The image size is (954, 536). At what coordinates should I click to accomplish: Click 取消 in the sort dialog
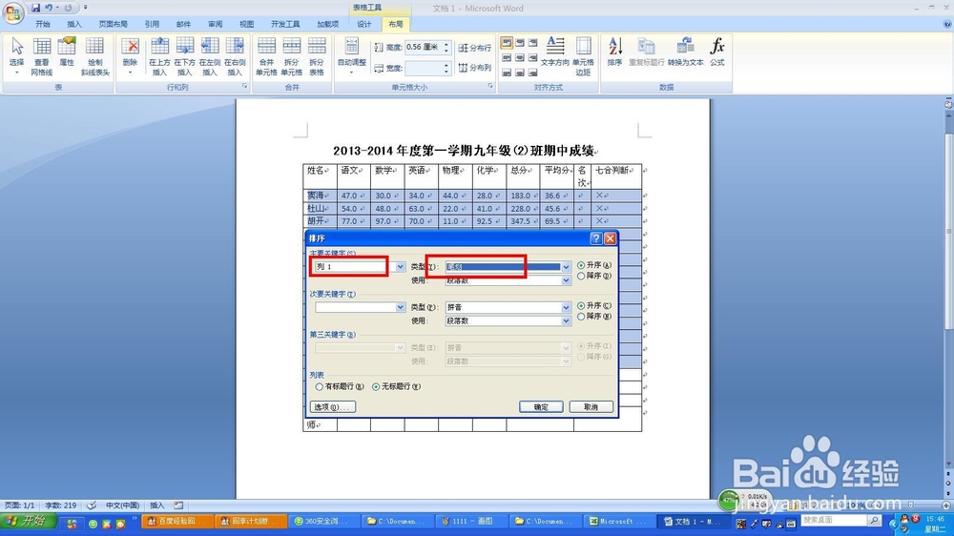[x=591, y=407]
